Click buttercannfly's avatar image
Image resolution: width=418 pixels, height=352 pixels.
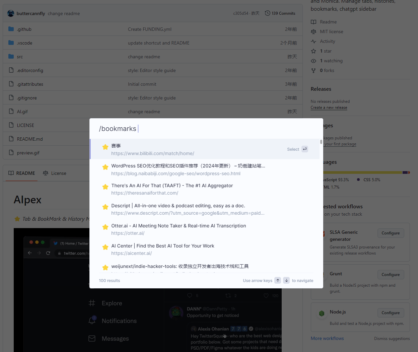[x=11, y=13]
